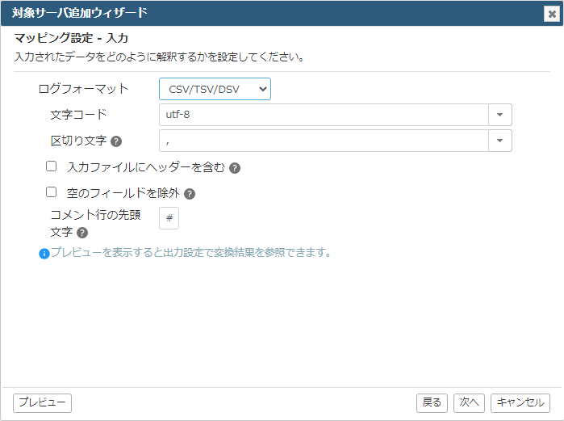Viewport: 564px width, 421px height.
Task: Close the 対象サーバ追加ウィザード dialog
Action: 551,14
